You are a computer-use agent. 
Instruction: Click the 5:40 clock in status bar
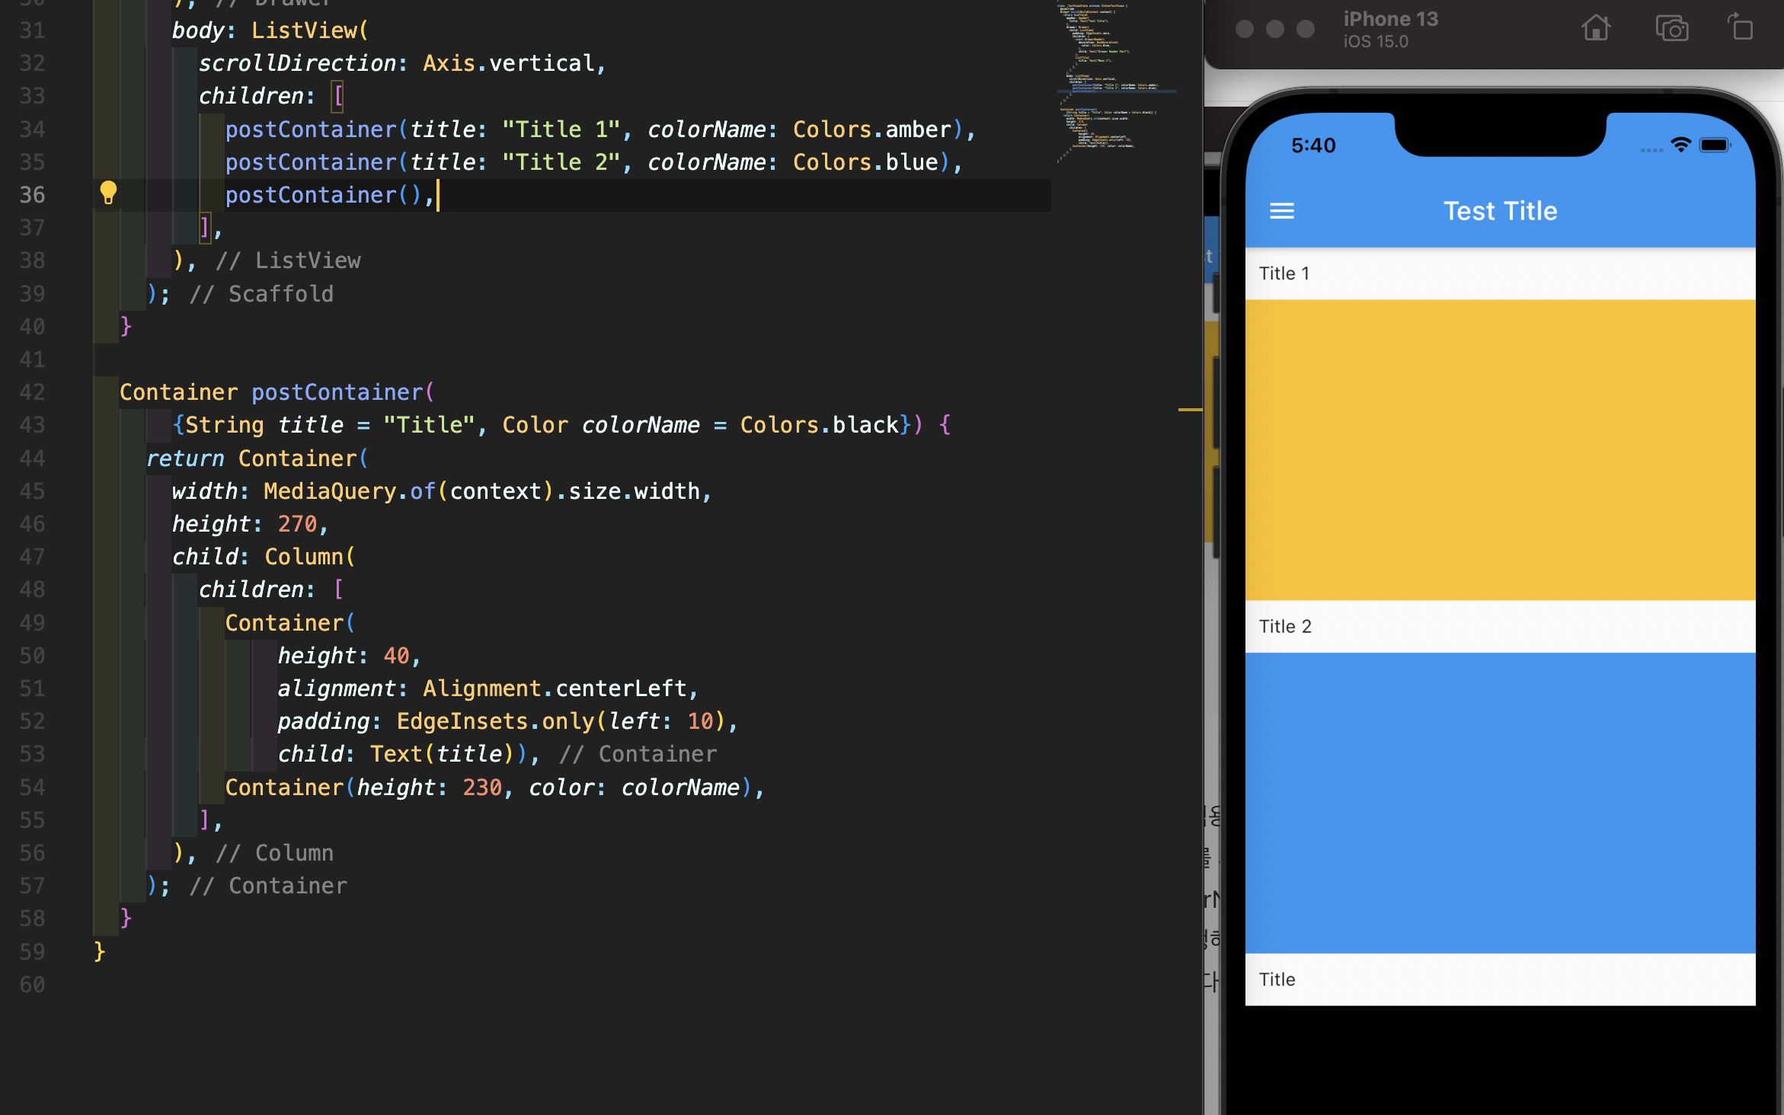pos(1312,145)
